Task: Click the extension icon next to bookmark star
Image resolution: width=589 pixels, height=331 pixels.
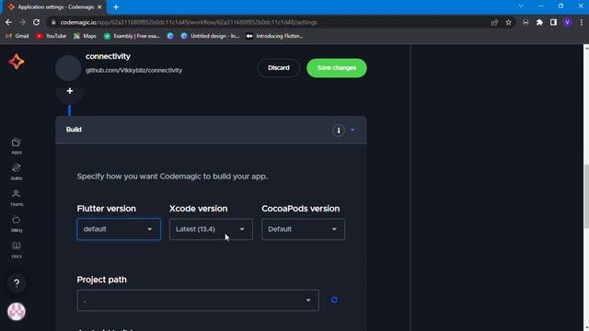Action: coord(525,22)
